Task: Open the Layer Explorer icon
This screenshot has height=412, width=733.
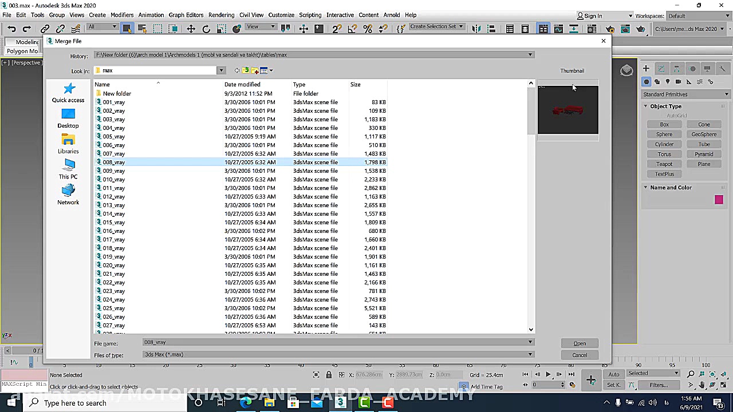Action: 525,29
